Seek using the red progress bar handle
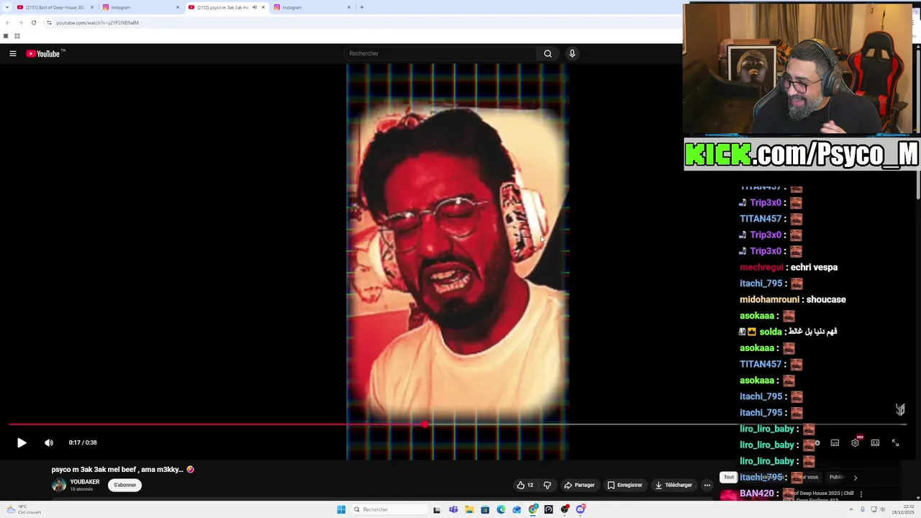 click(x=425, y=424)
